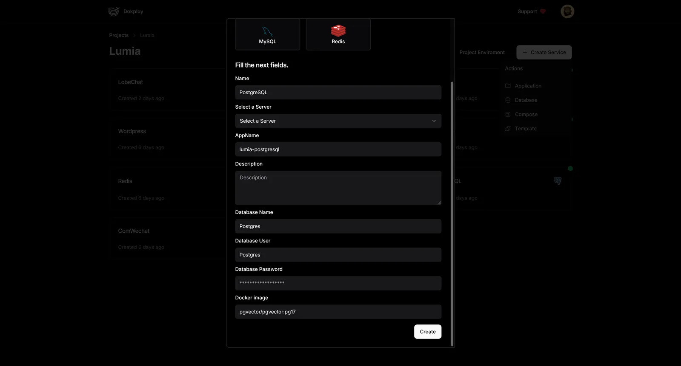Focus the Database Password field
The width and height of the screenshot is (681, 366).
click(x=338, y=283)
